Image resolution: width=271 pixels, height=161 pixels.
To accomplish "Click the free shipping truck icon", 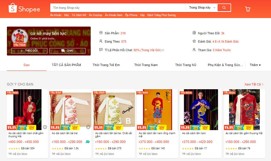I will point(88,142).
